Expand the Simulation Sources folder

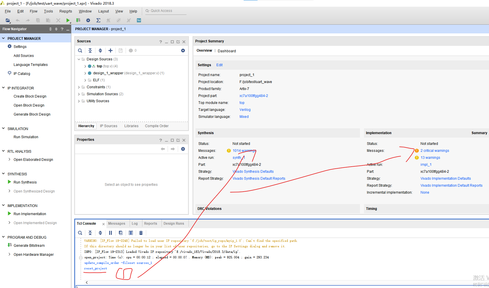click(79, 94)
